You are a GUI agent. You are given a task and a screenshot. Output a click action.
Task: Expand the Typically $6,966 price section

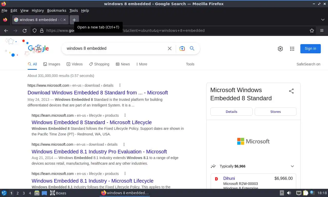pos(292,166)
